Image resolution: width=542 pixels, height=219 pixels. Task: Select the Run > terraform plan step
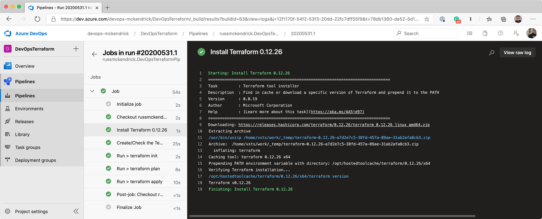[x=135, y=169]
